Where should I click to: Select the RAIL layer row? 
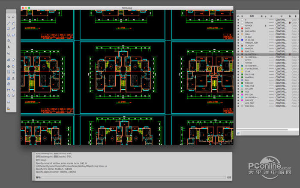267,80
